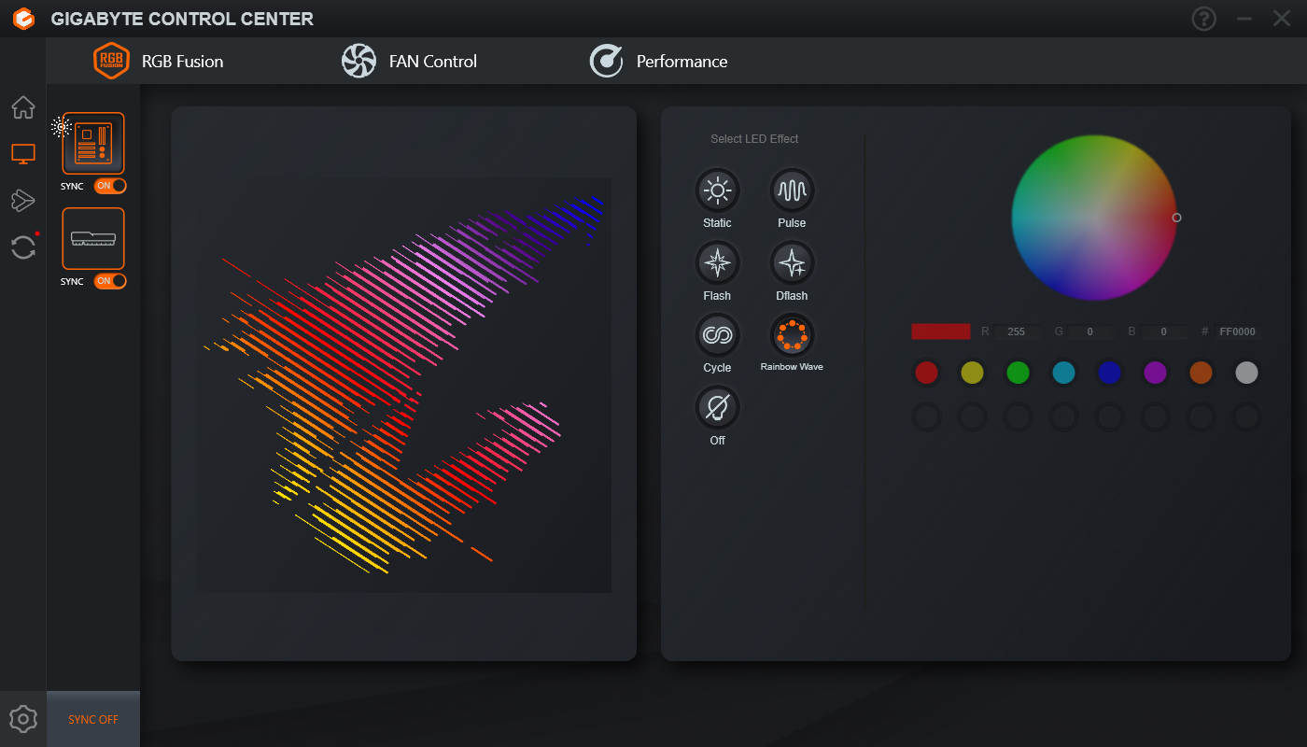
Task: Choose the blue preset color swatch
Action: tap(1109, 373)
